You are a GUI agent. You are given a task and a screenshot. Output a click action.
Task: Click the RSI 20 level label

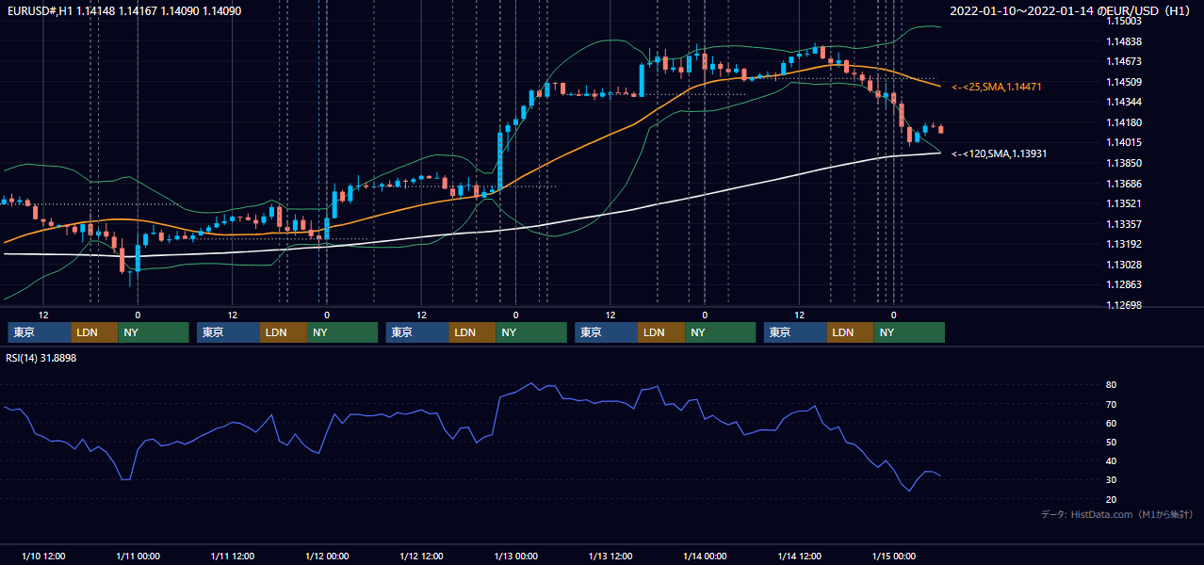click(x=1112, y=499)
